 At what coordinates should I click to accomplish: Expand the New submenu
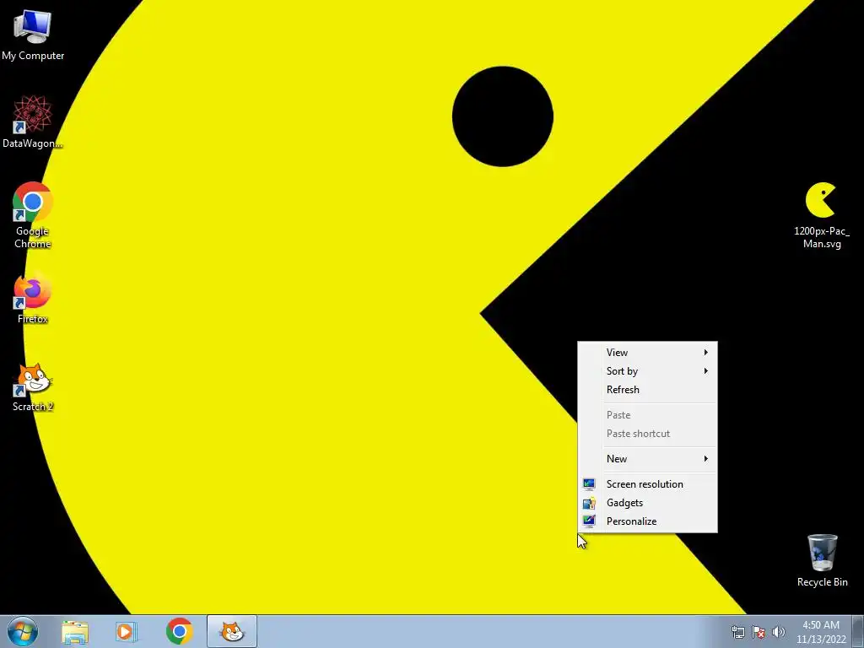[x=647, y=459]
